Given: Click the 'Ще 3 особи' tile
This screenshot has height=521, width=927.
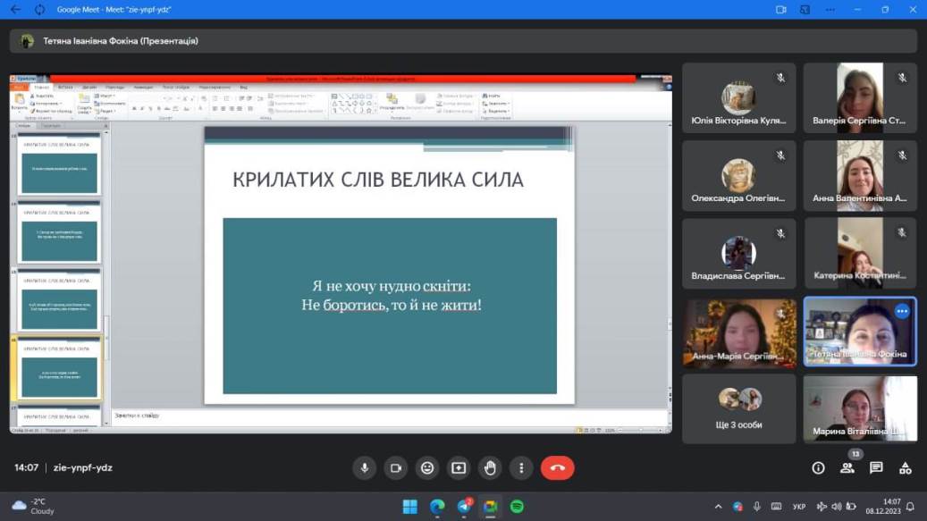Looking at the screenshot, I should click(738, 408).
